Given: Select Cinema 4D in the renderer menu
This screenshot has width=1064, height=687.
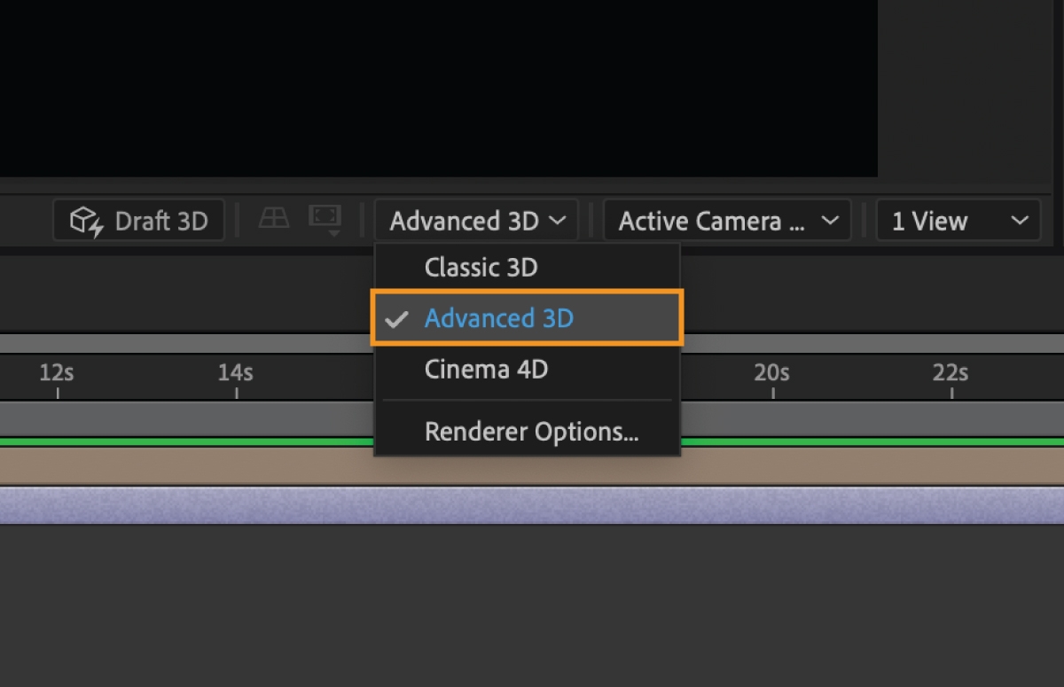Looking at the screenshot, I should pos(486,370).
